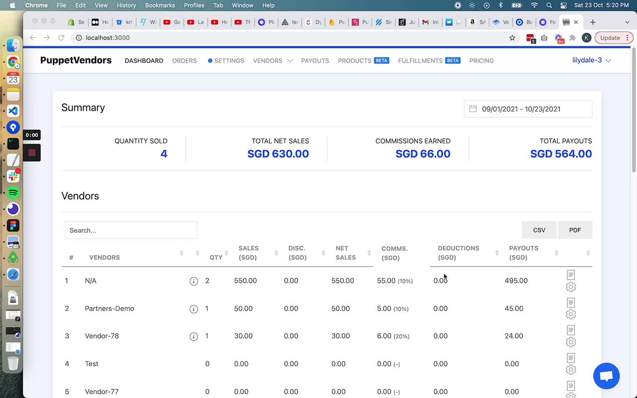The height and width of the screenshot is (398, 637).
Task: Go to the Orders page
Action: coord(184,61)
